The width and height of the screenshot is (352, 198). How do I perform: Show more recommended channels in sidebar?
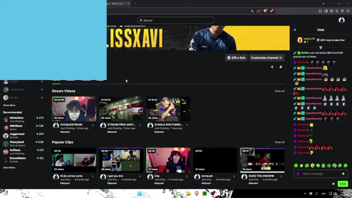click(9, 167)
